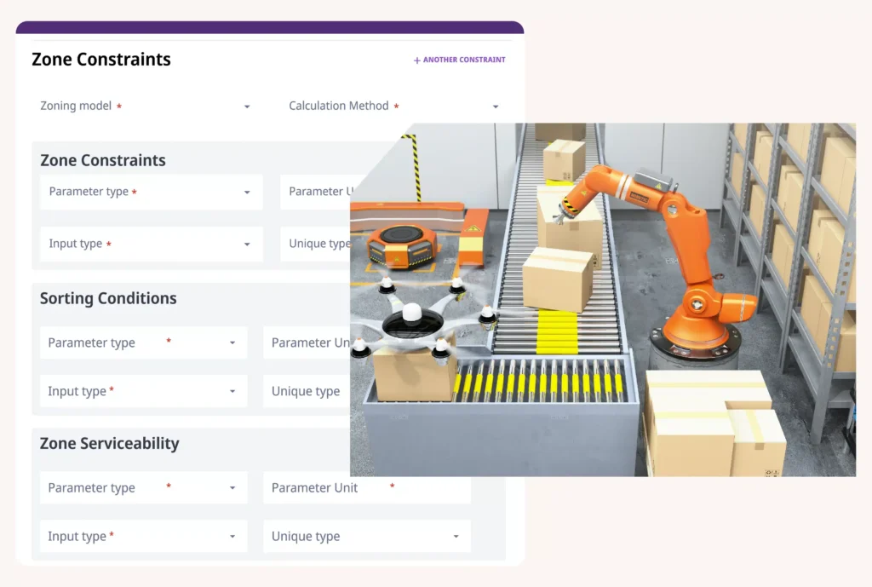
Task: Open Parameter type under Sorting Conditions
Action: [143, 343]
